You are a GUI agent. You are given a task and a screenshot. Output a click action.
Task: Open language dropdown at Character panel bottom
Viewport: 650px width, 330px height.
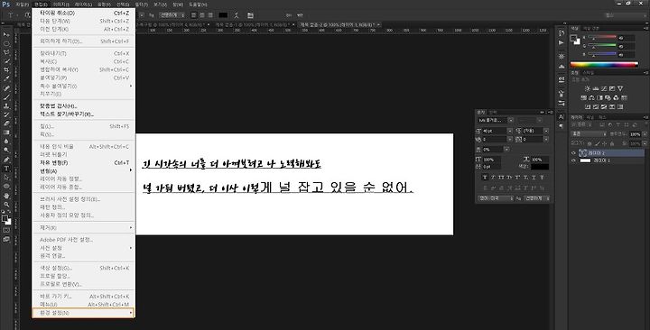pos(496,198)
